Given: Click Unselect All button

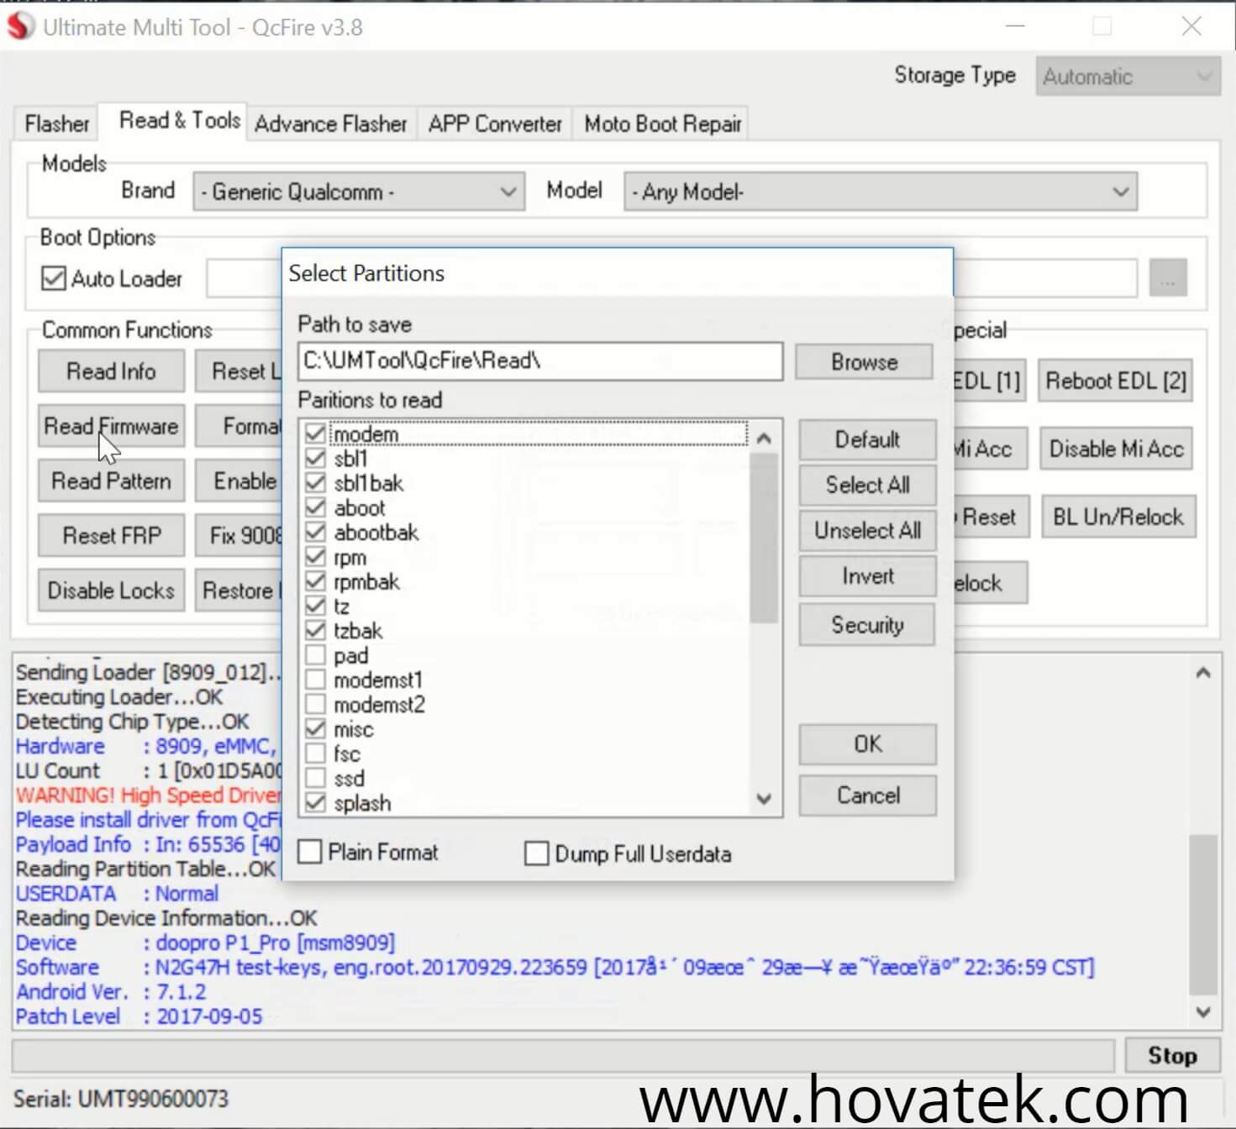Looking at the screenshot, I should coord(867,531).
